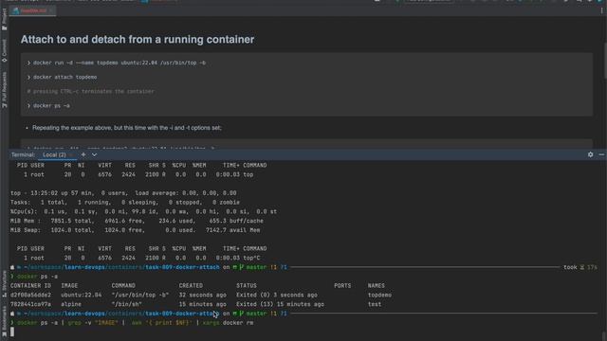Image resolution: width=607 pixels, height=341 pixels.
Task: Open terminal settings gear
Action: coord(590,154)
